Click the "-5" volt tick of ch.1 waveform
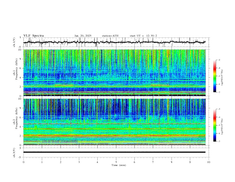 20,47
